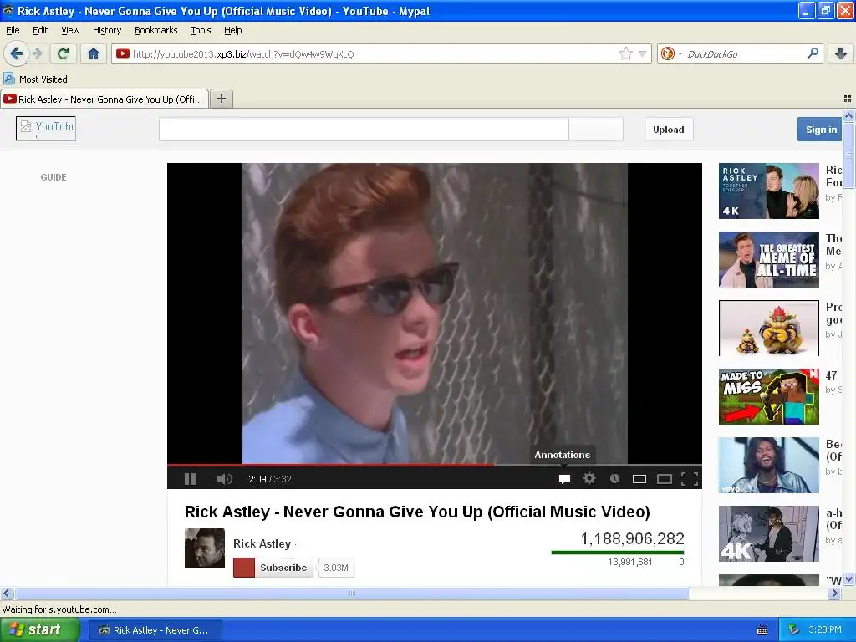Open the browser home page icon
The width and height of the screenshot is (856, 642).
94,53
